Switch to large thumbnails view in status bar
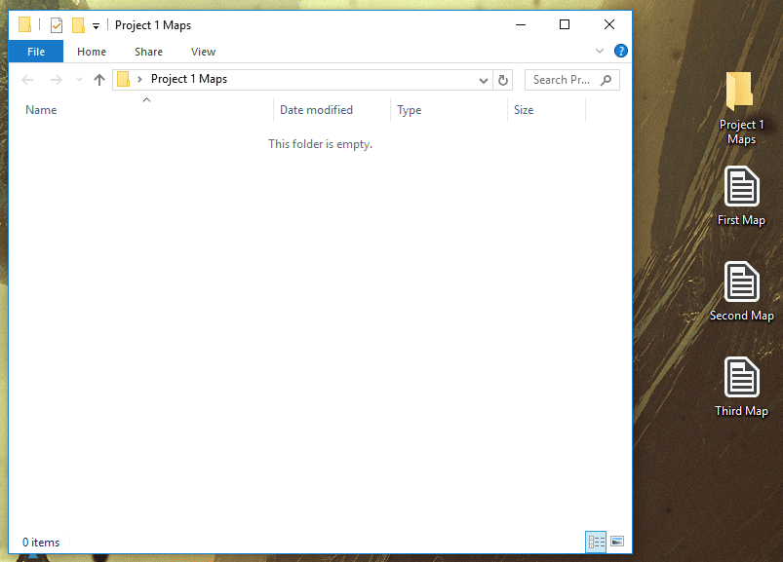Image resolution: width=783 pixels, height=562 pixels. [617, 542]
